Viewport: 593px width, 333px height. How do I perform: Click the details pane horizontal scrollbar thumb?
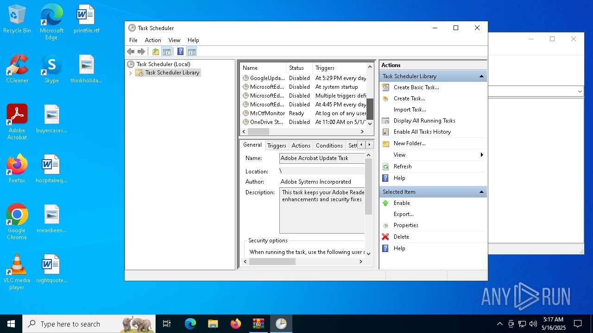pos(272,262)
